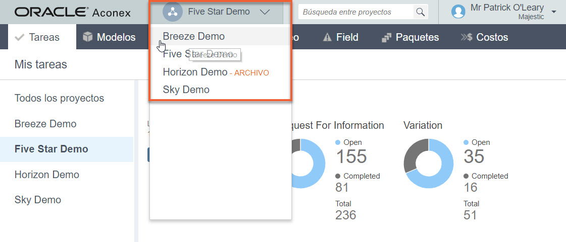Click the search magnifier icon
This screenshot has width=566, height=242.
pyautogui.click(x=420, y=12)
